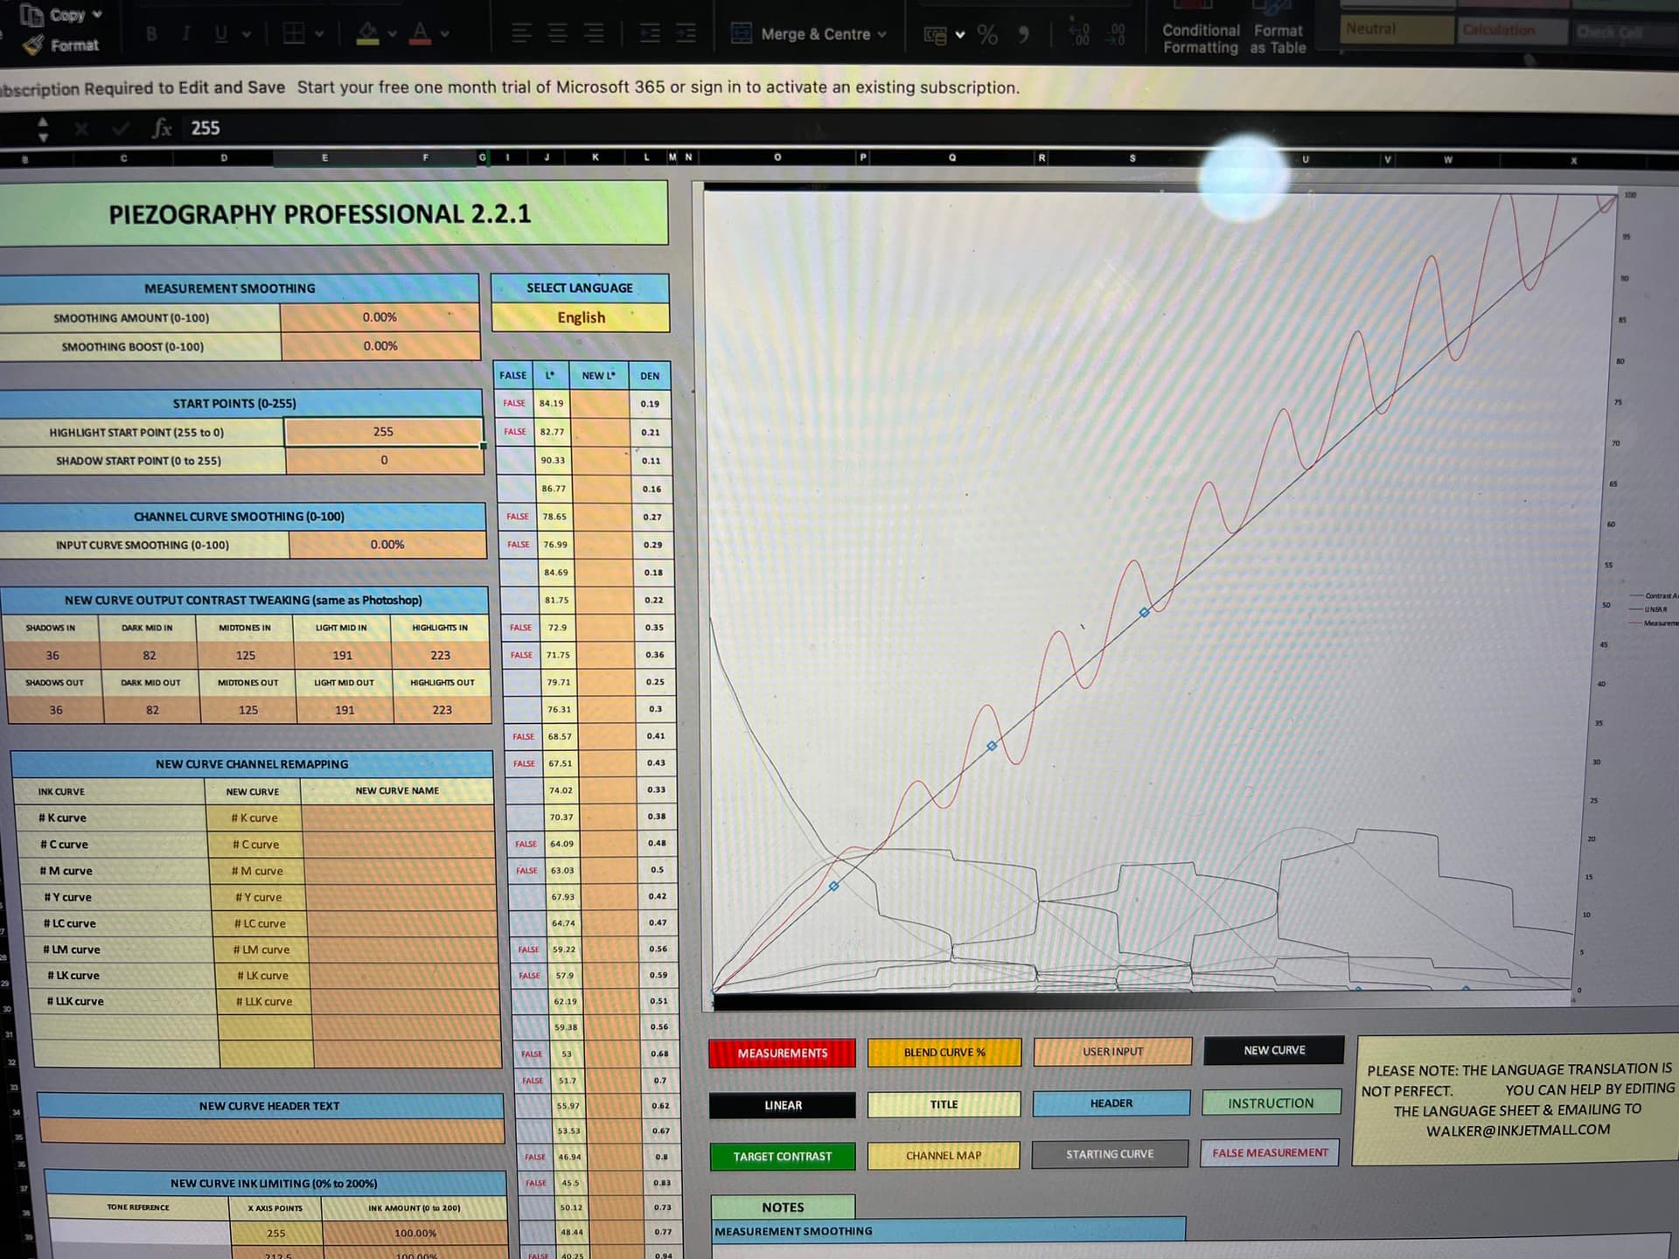Select column header S

tap(1132, 158)
